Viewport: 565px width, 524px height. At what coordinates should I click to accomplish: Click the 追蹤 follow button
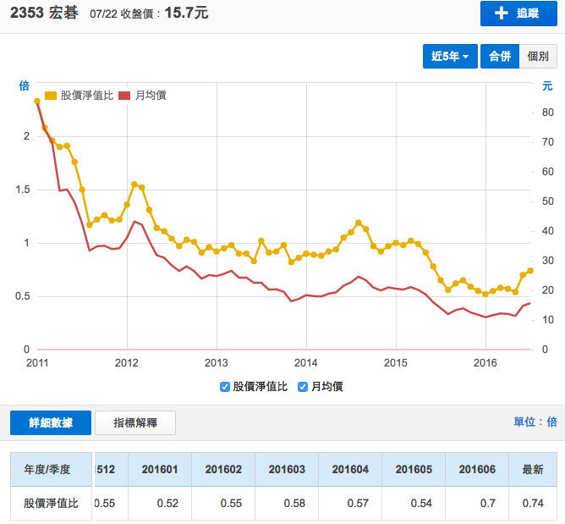click(518, 14)
